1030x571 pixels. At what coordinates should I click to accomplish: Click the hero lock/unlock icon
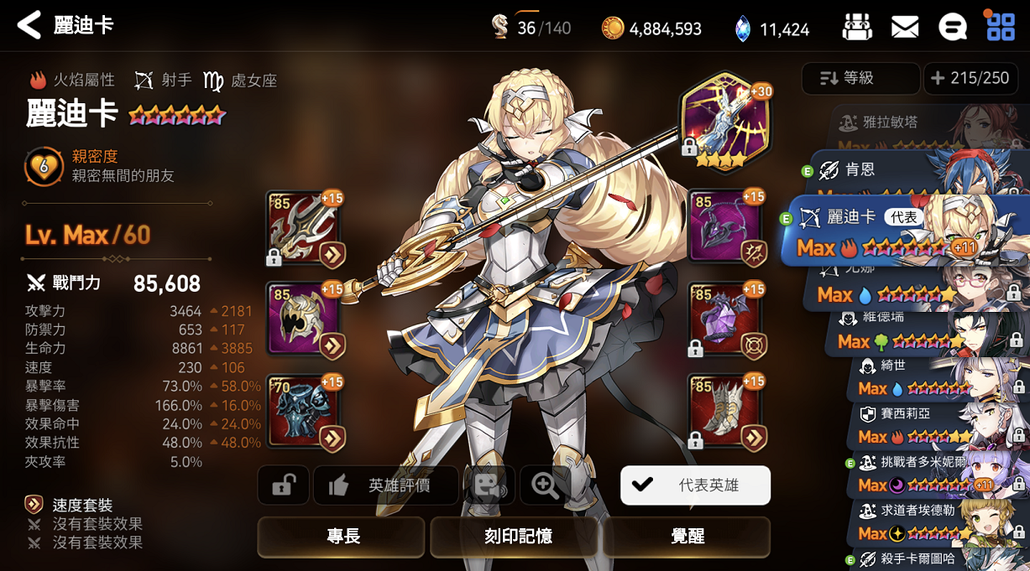283,485
